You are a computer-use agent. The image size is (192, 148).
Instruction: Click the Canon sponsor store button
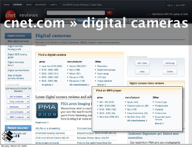[x=170, y=72]
